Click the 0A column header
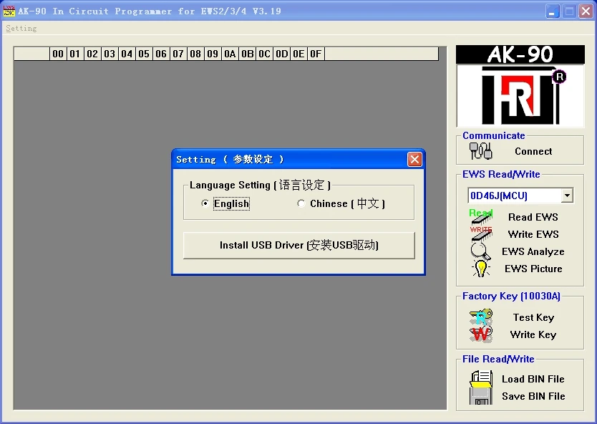This screenshot has height=424, width=597. 230,53
